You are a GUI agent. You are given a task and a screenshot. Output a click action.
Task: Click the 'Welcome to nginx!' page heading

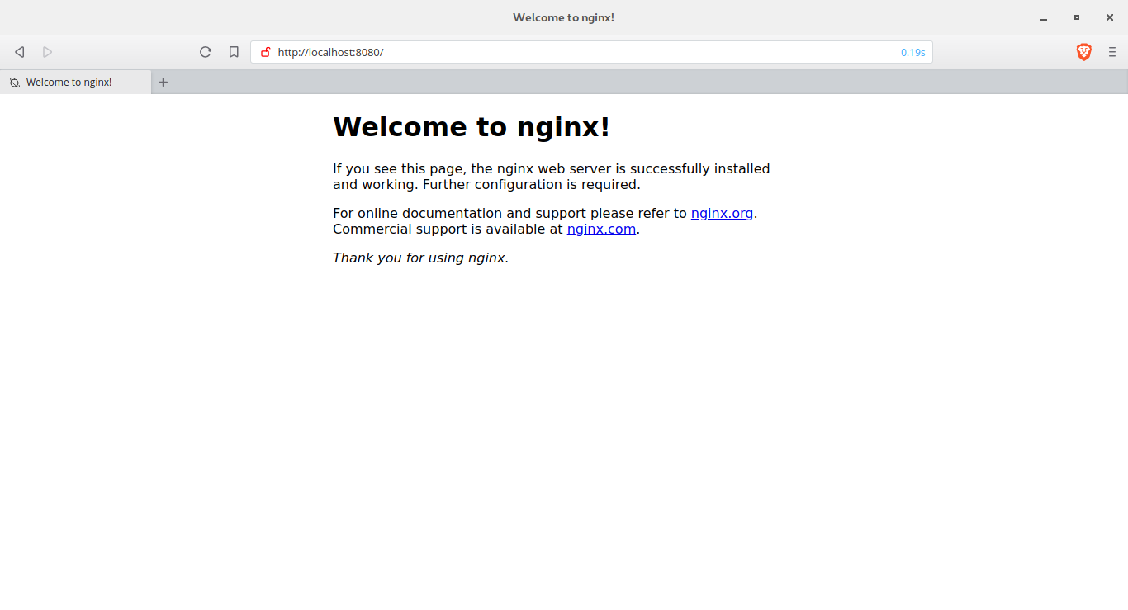471,127
